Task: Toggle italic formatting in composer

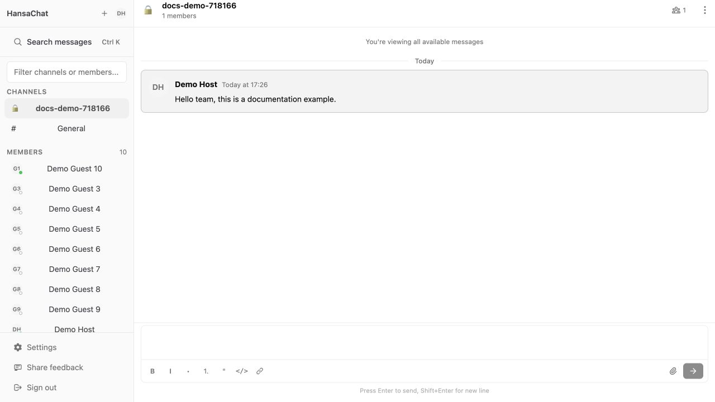Action: (170, 371)
